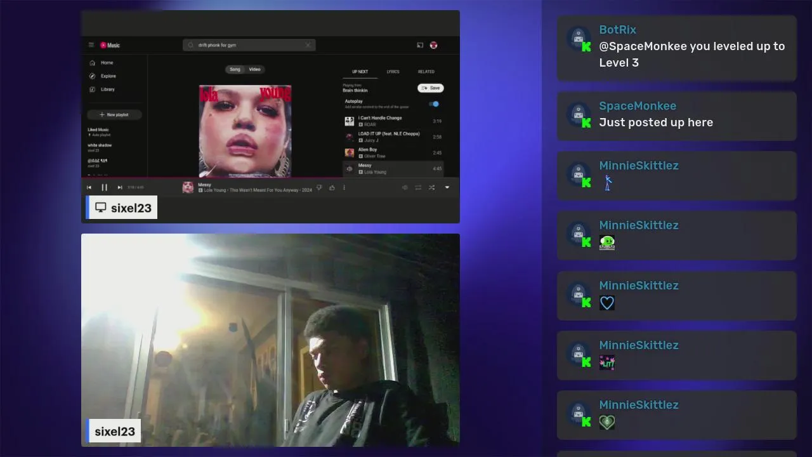Toggle repeat mode
The image size is (812, 457).
(x=418, y=188)
